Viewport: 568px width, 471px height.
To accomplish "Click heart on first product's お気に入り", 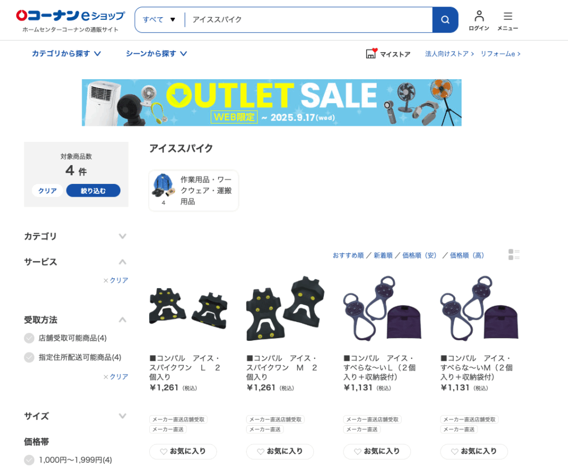I will click(164, 452).
